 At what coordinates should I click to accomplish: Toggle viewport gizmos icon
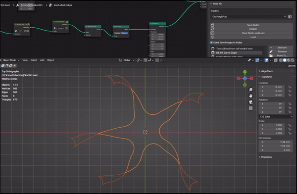click(x=257, y=60)
